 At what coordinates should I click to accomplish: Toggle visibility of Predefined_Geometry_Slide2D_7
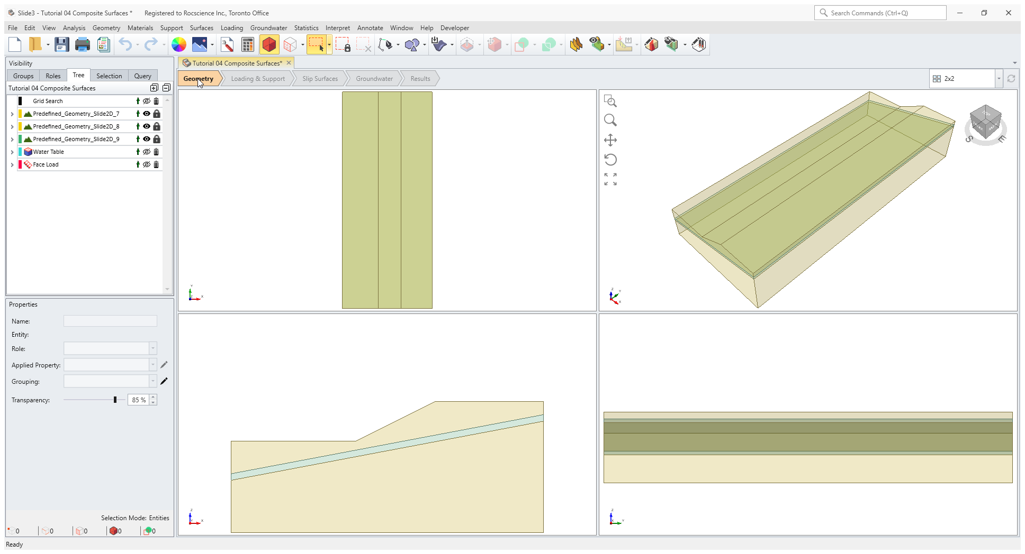coord(147,114)
